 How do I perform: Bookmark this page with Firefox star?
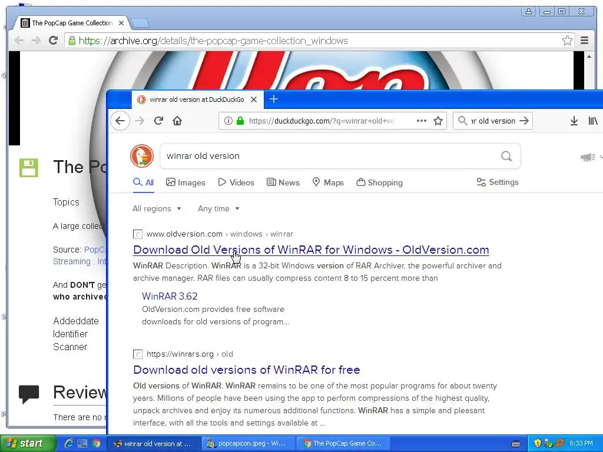438,121
